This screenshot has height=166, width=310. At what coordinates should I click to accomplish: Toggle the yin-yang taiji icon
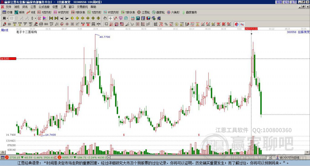pyautogui.click(x=237, y=24)
